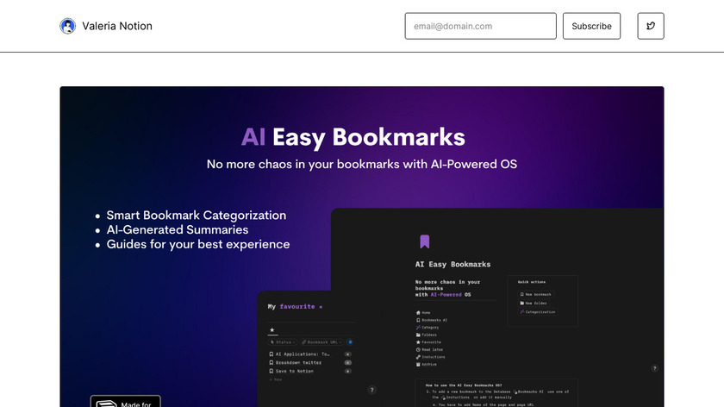Click the purple bookmark icon in the preview
The height and width of the screenshot is (407, 724).
pyautogui.click(x=425, y=241)
